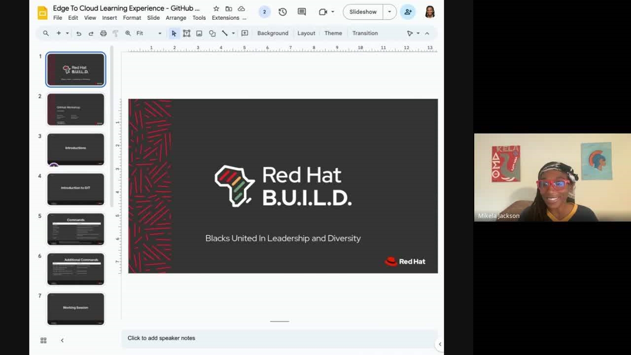Expand new slide layout dropdown
Image resolution: width=631 pixels, height=355 pixels.
(x=67, y=33)
